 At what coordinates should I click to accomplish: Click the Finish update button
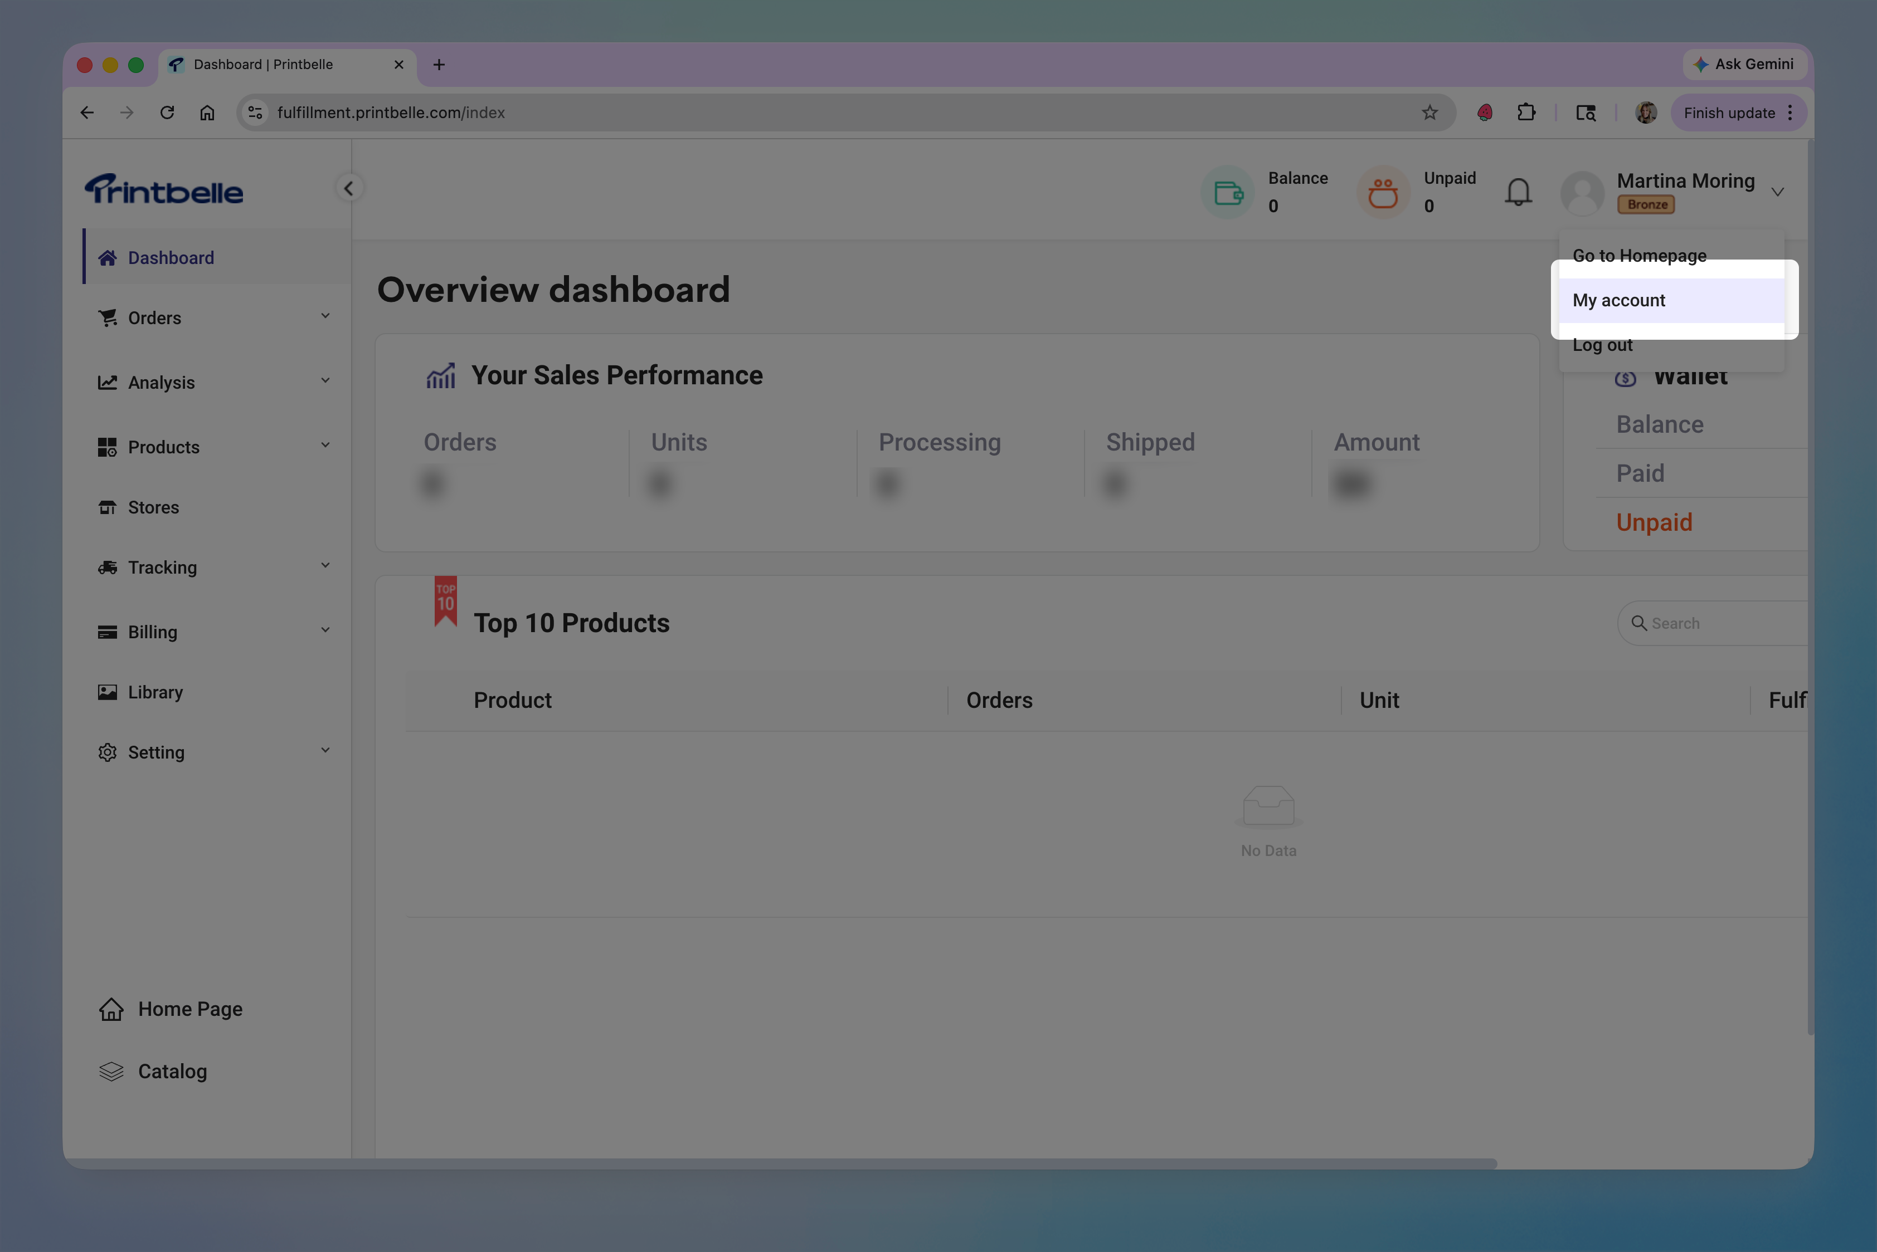[x=1729, y=113]
